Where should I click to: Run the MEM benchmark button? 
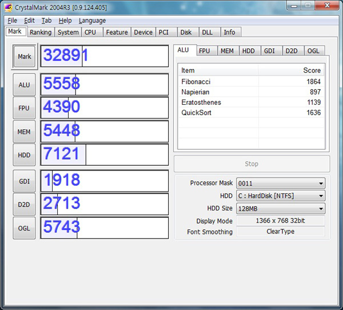click(24, 132)
